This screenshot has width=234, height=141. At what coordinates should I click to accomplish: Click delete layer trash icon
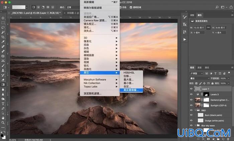228,139
